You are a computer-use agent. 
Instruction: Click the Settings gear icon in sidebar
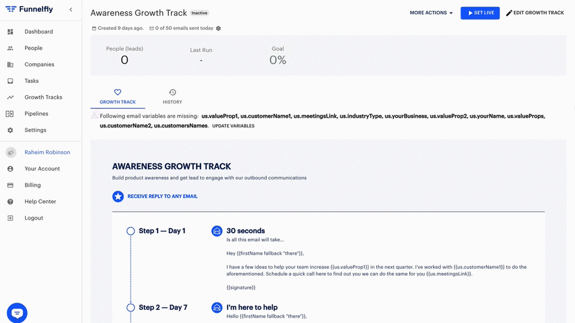[x=10, y=130]
